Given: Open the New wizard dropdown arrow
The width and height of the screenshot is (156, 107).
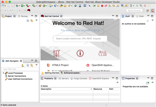Looking at the screenshot, I should click(5, 6).
